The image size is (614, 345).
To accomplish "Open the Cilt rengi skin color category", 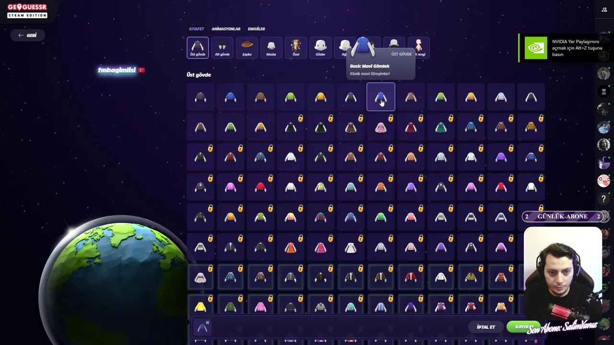I will click(x=419, y=47).
